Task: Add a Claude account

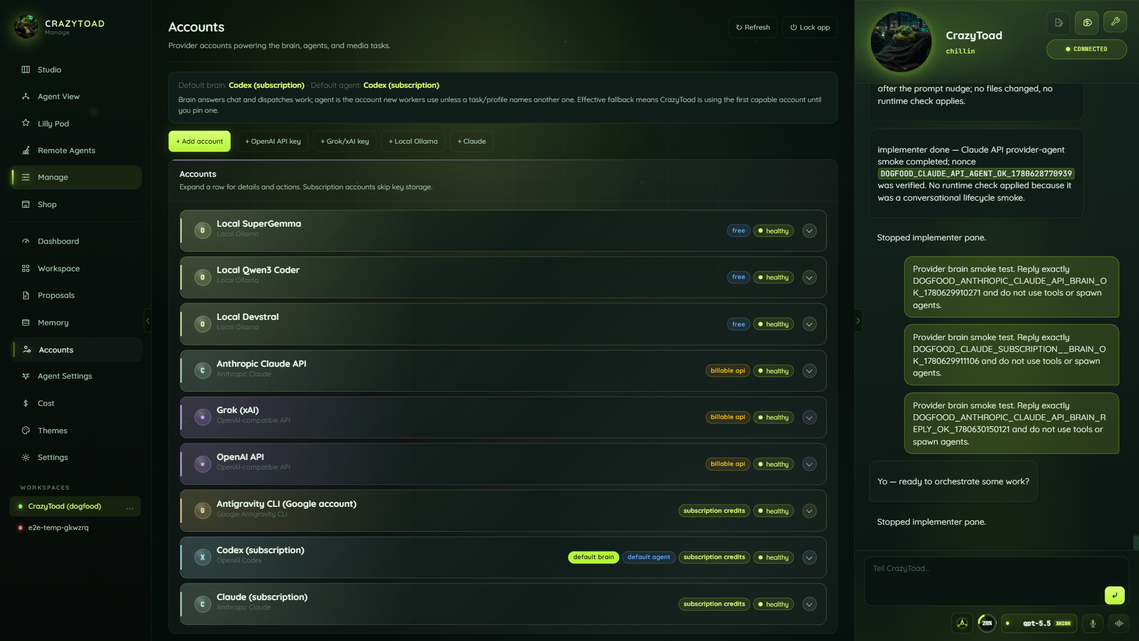Action: pyautogui.click(x=472, y=141)
